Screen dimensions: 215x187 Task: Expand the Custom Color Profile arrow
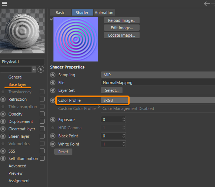pyautogui.click(x=99, y=107)
